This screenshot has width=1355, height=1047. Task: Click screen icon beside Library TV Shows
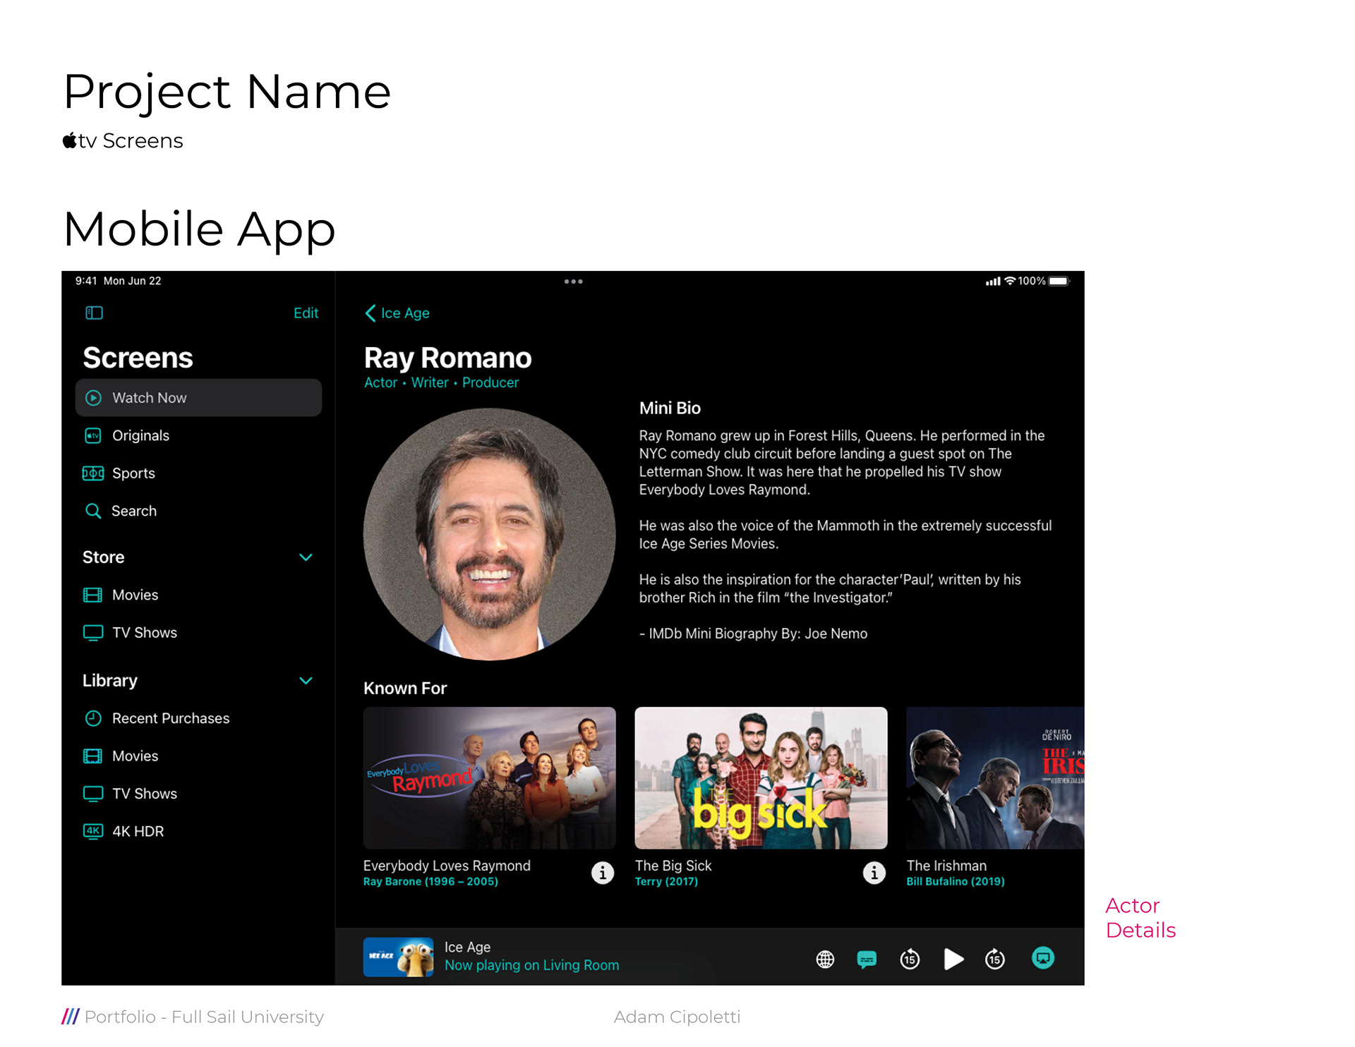(x=93, y=794)
